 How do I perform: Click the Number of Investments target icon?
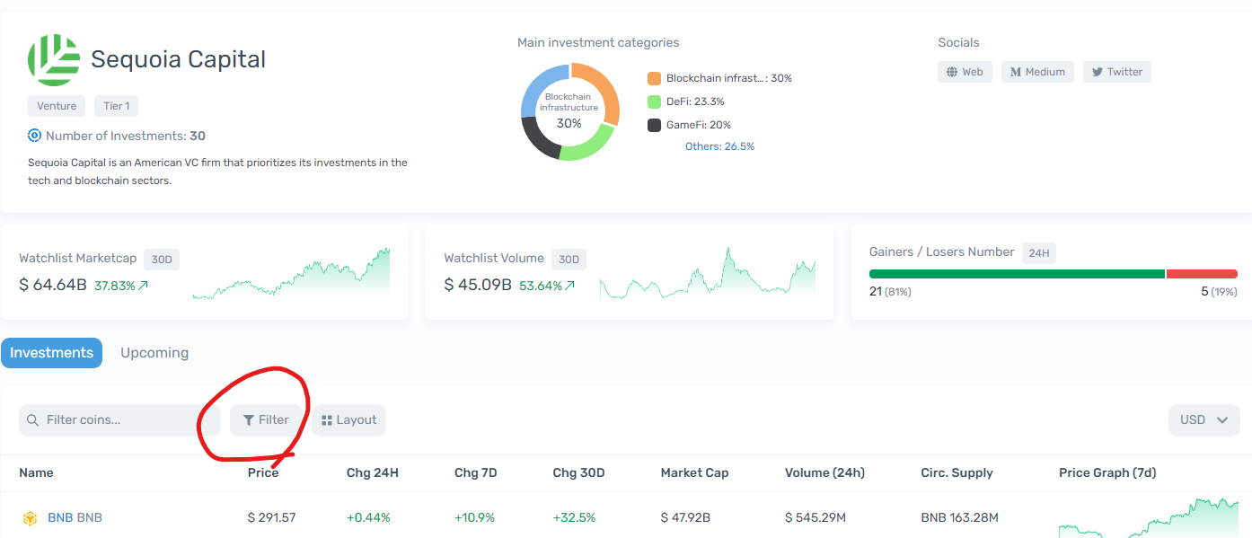(x=35, y=136)
